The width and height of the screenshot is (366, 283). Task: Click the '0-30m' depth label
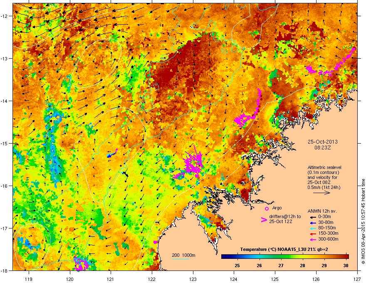pos(325,217)
